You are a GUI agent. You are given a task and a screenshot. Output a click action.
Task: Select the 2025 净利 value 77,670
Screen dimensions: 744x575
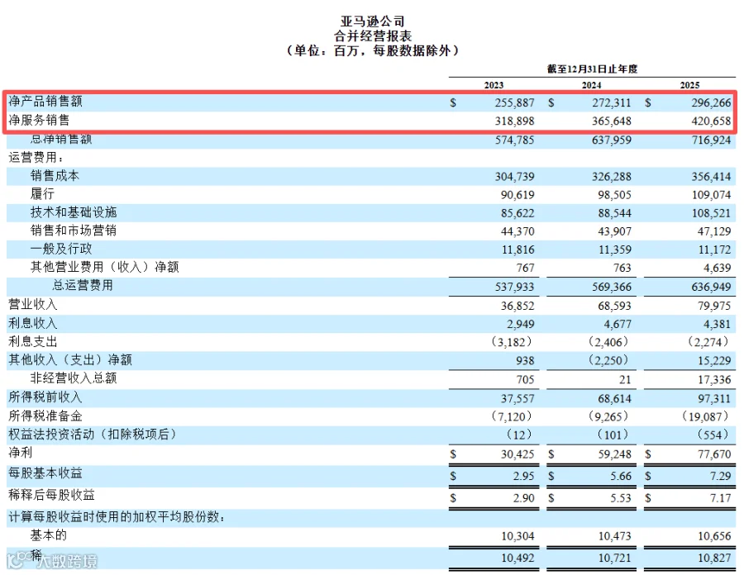coord(714,454)
